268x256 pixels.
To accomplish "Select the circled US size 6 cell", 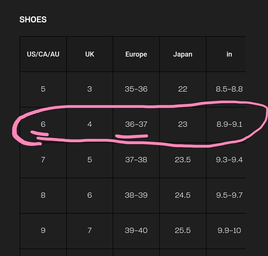I will (x=43, y=124).
